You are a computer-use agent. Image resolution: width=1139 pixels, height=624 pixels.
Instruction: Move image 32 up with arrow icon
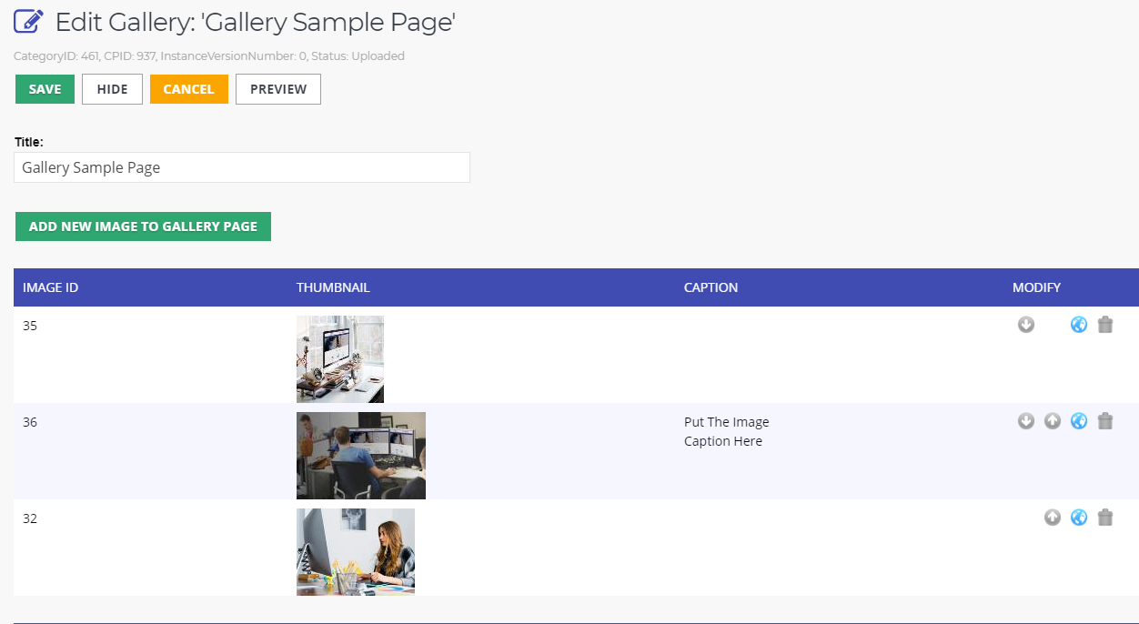pyautogui.click(x=1053, y=518)
